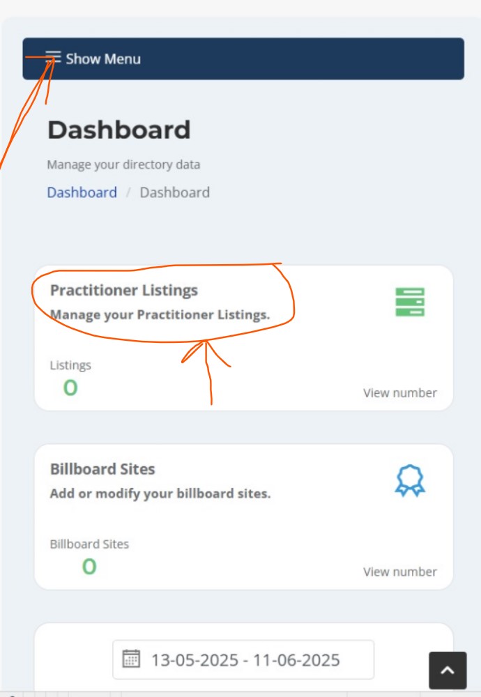Viewport: 481px width, 697px height.
Task: Click the green server icon on Practitioner Listings
Action: point(410,302)
